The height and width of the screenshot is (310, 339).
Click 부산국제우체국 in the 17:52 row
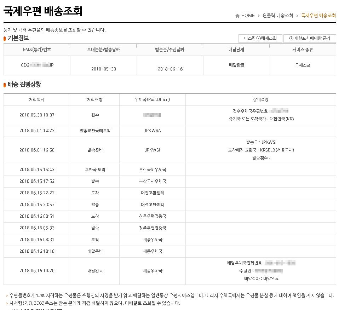coord(153,182)
